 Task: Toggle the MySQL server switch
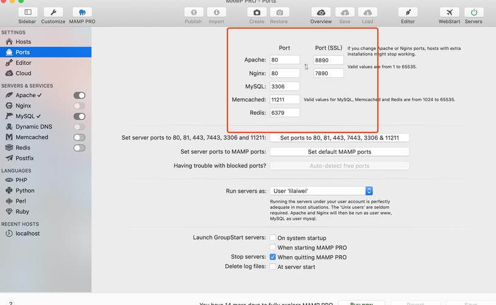[79, 117]
